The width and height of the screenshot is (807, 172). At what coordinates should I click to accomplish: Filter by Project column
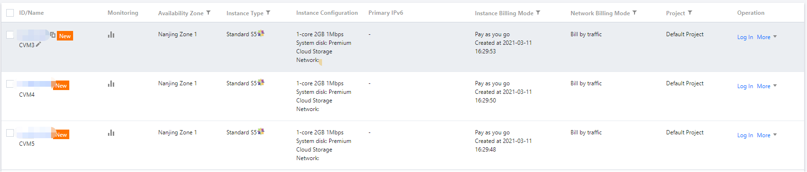pos(690,13)
